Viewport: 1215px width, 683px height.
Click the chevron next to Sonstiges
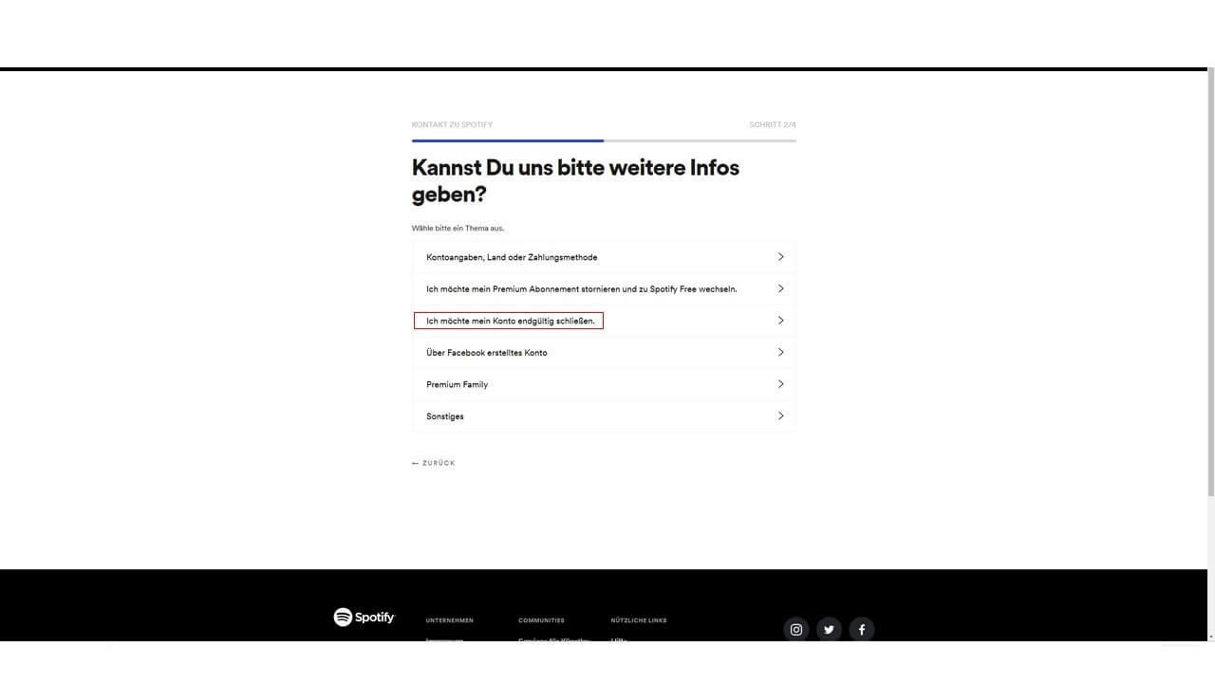(780, 415)
